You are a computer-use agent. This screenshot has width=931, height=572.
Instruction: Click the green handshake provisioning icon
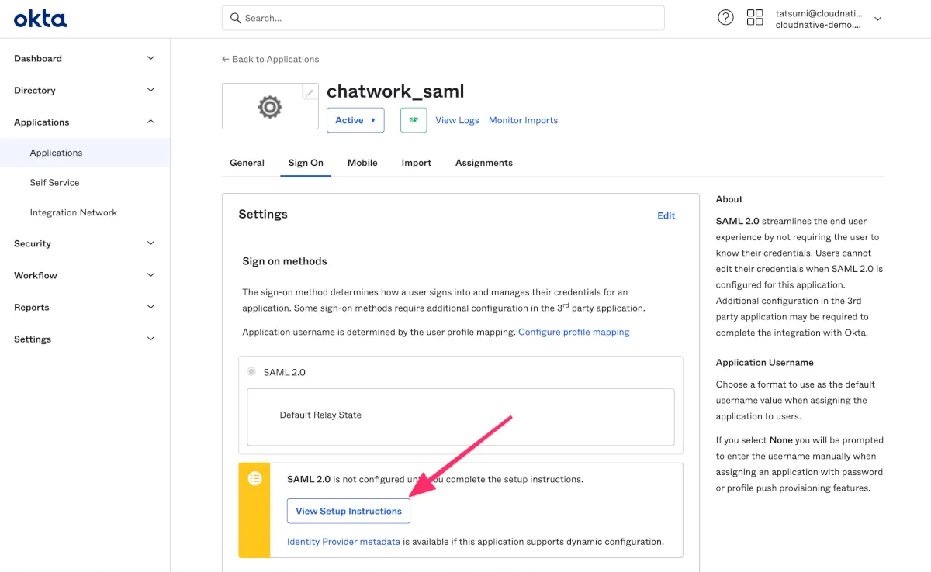coord(414,120)
